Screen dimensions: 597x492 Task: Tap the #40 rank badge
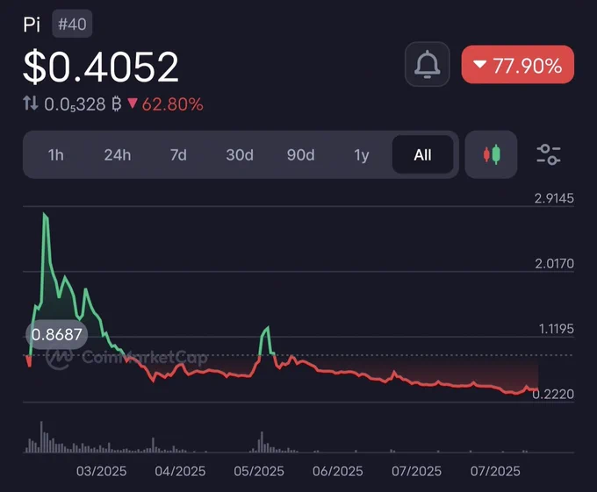(x=72, y=24)
